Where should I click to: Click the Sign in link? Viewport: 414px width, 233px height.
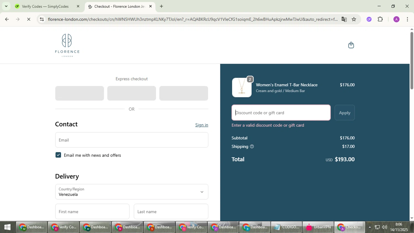[x=202, y=125]
